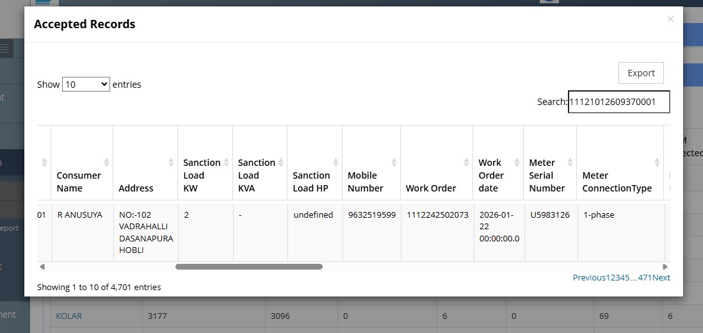Select the address cell NO:-102 VADRAHALLI

click(146, 232)
